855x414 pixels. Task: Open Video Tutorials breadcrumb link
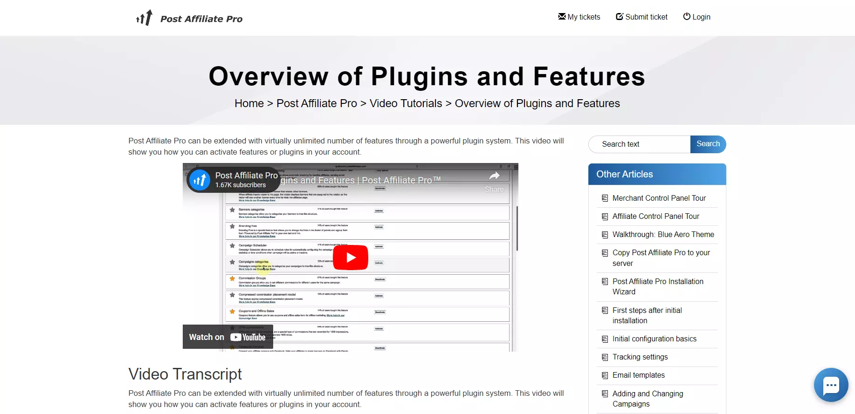click(406, 103)
